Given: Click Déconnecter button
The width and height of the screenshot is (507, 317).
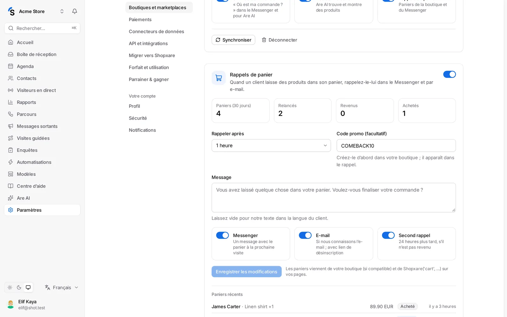Looking at the screenshot, I should coord(279,40).
